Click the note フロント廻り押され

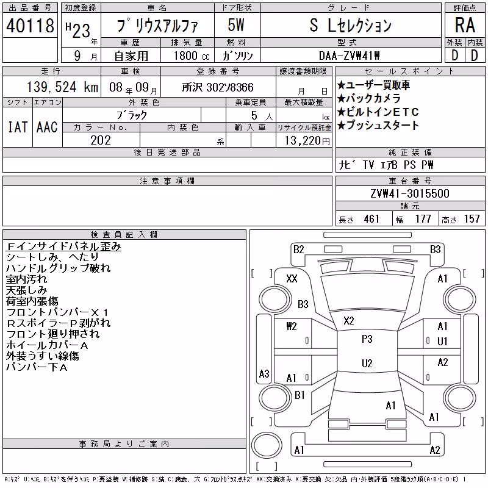[x=52, y=334]
